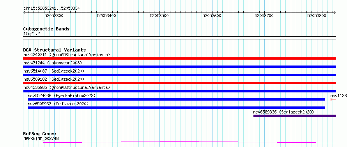Click ruler position 52053600

[x=212, y=16]
